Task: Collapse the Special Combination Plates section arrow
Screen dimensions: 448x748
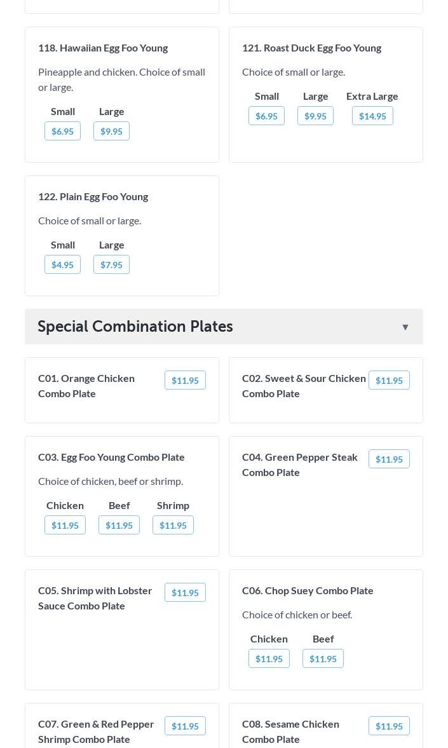Action: click(x=405, y=327)
